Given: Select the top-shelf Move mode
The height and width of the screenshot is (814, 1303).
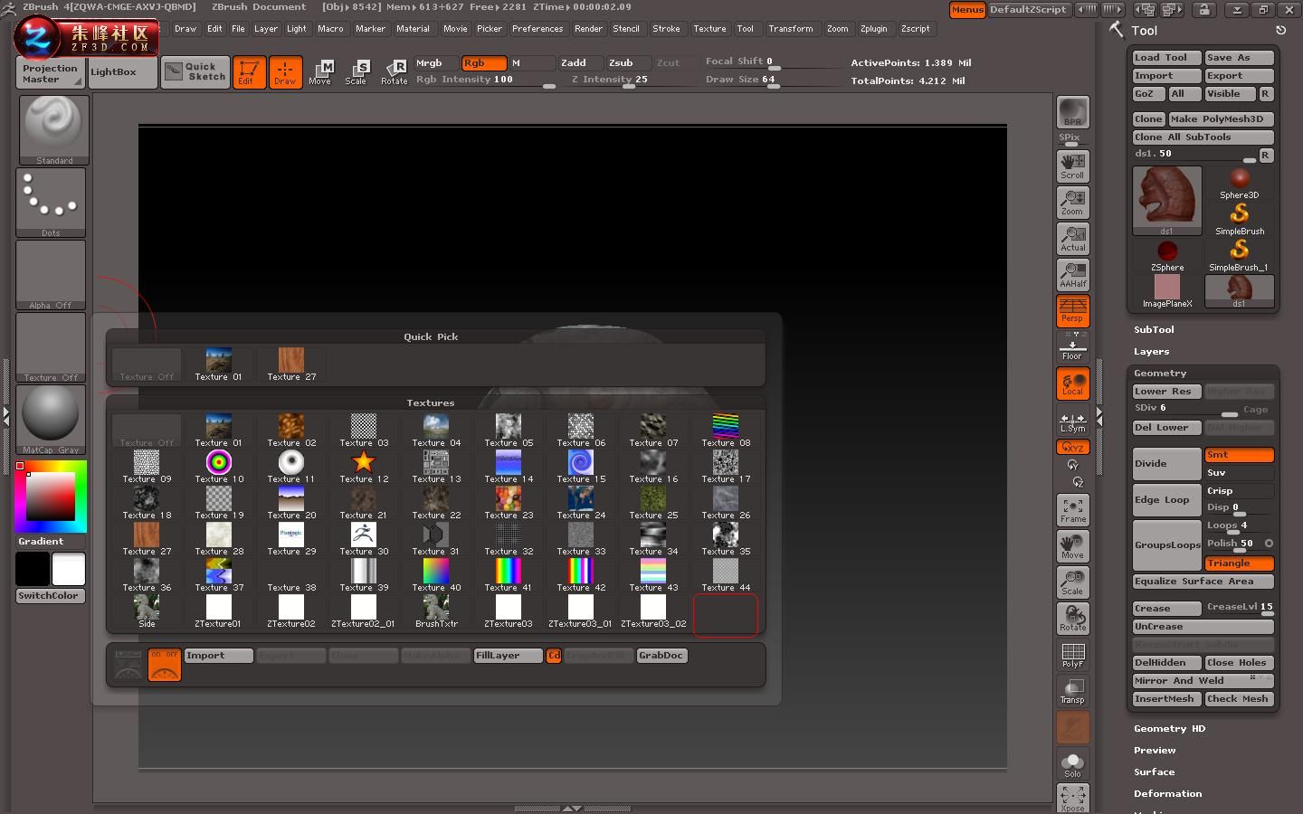Looking at the screenshot, I should tap(320, 71).
